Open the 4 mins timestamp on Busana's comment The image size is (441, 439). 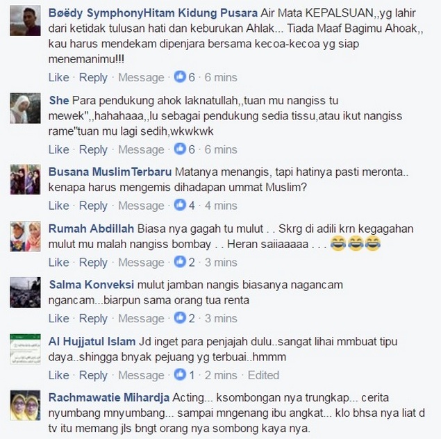pos(221,206)
